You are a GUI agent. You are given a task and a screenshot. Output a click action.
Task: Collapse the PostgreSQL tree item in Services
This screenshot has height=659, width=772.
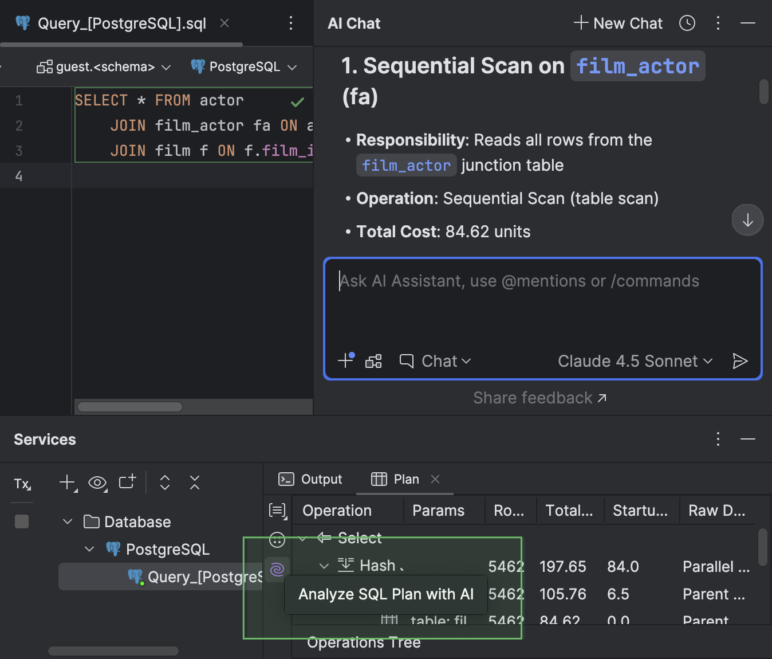point(89,548)
